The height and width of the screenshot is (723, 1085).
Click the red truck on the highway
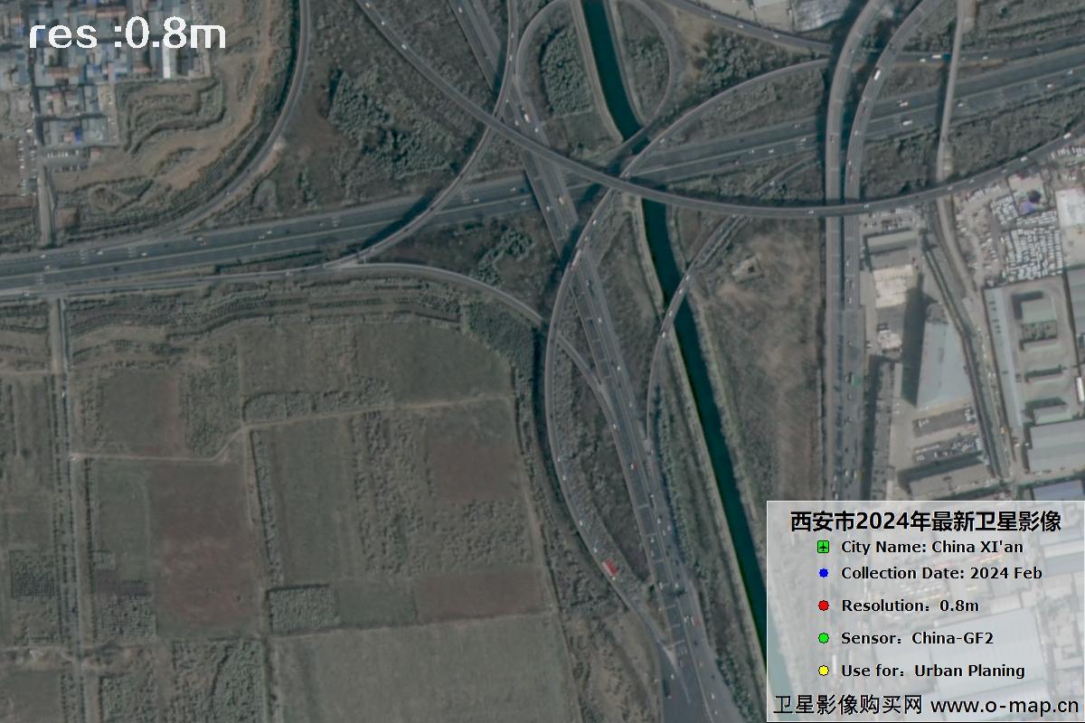(x=610, y=568)
